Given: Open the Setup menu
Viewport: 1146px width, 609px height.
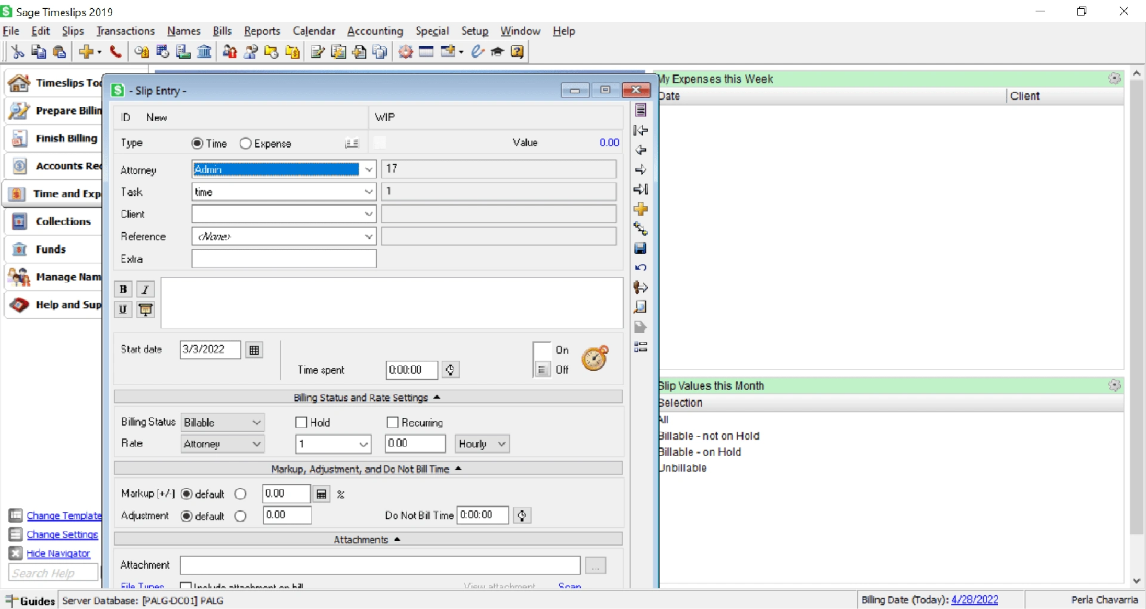Looking at the screenshot, I should (475, 31).
